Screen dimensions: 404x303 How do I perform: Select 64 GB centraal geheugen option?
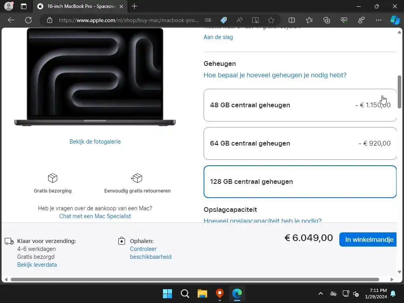(x=300, y=143)
